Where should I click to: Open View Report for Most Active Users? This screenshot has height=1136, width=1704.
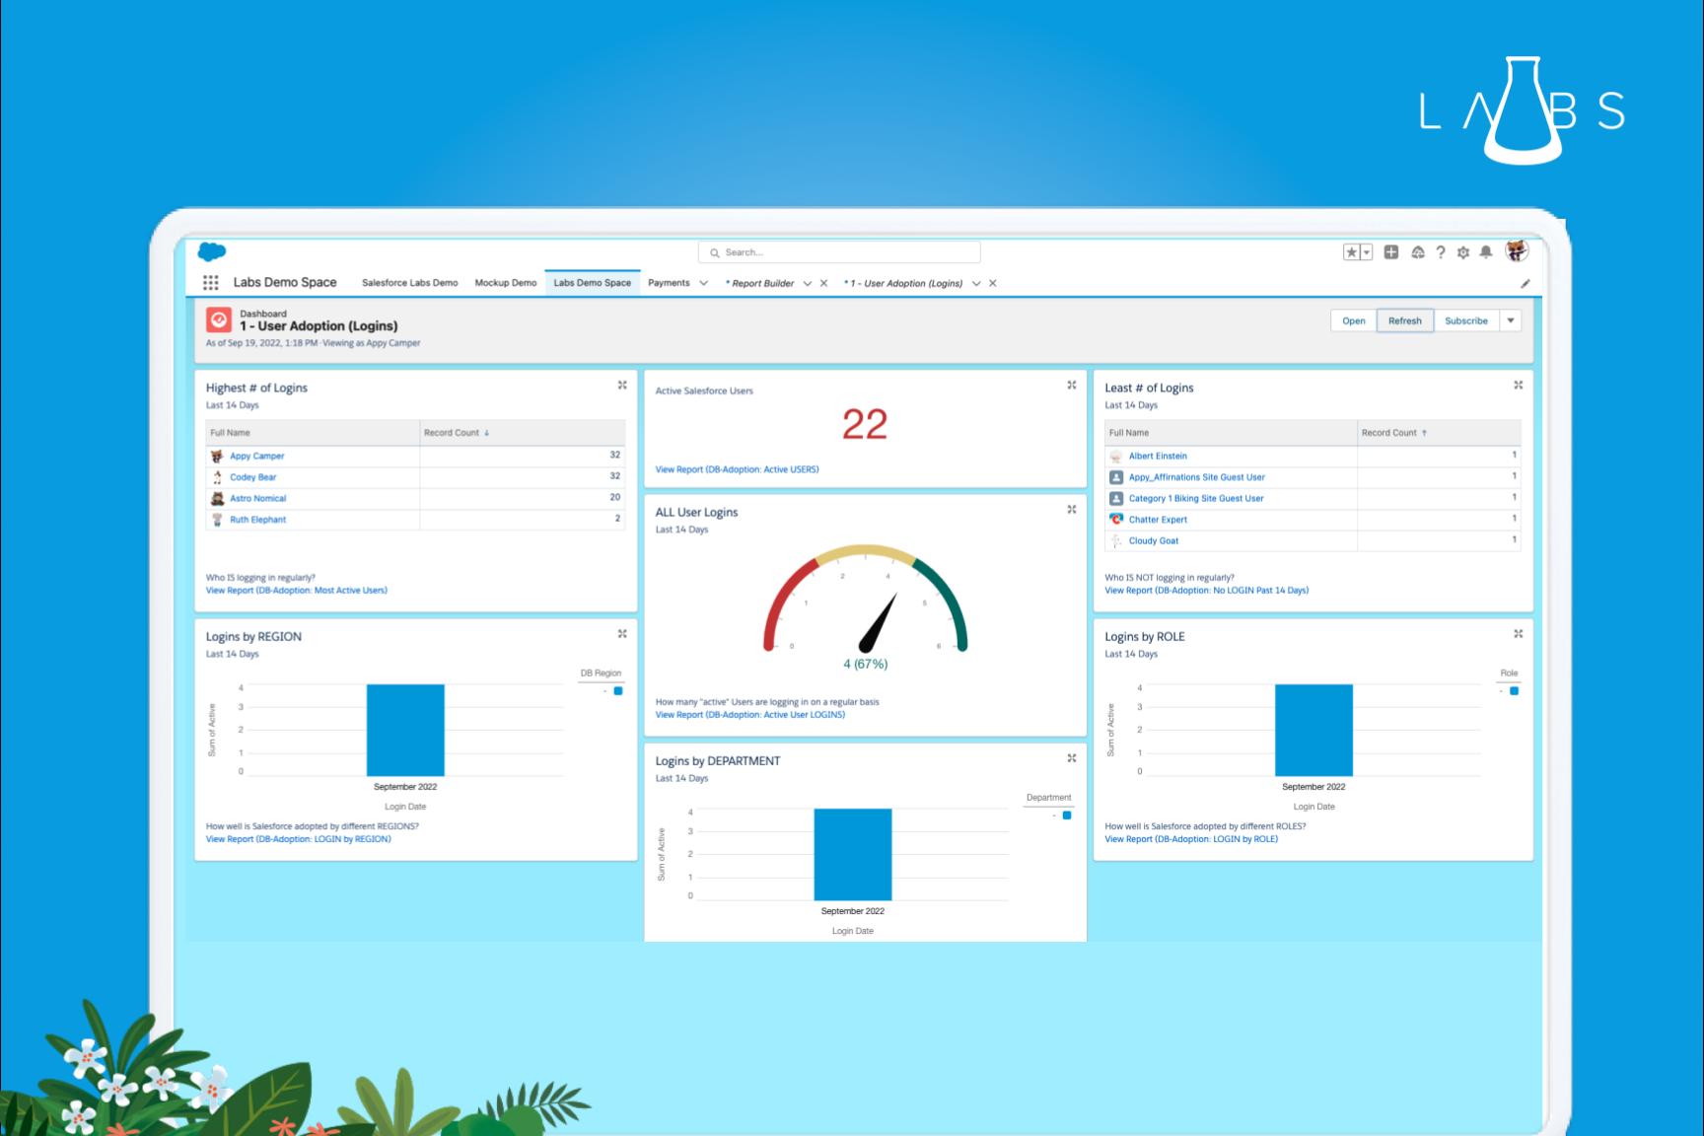296,591
